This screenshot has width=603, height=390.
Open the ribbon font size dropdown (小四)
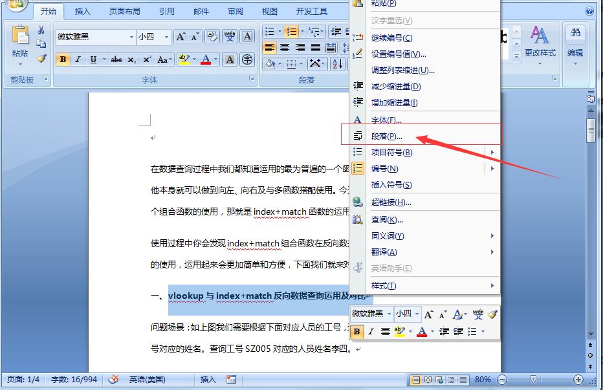(166, 37)
